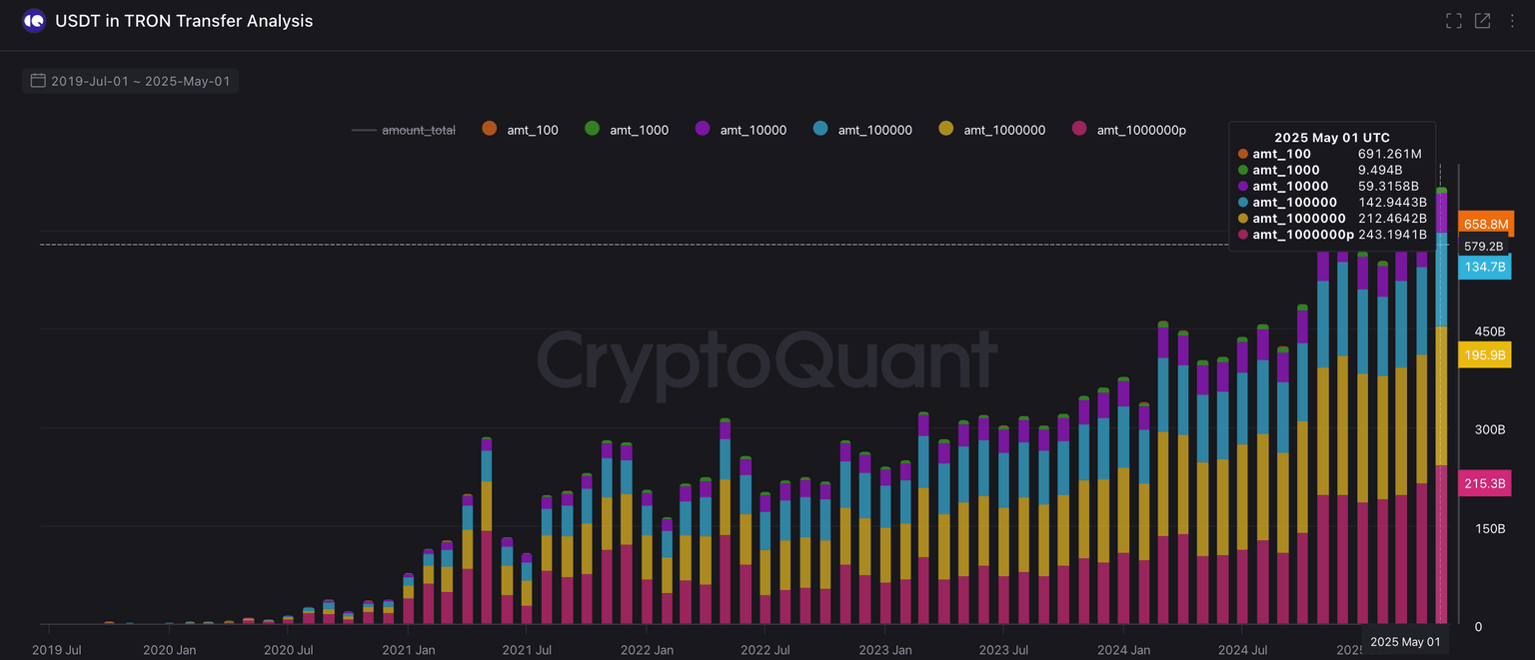Click the purple amt_10000 legend dot

click(x=703, y=129)
